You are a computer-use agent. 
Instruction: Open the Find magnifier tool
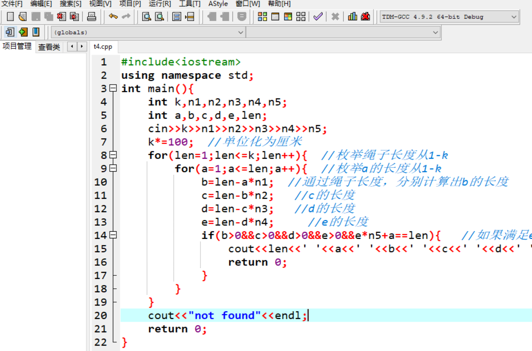[x=147, y=17]
